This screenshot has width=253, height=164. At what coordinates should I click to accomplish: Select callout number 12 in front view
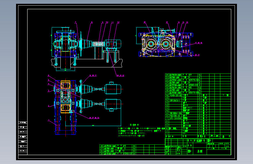pyautogui.click(x=118, y=22)
